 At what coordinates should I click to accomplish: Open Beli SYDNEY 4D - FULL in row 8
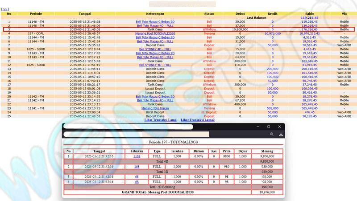155,49
